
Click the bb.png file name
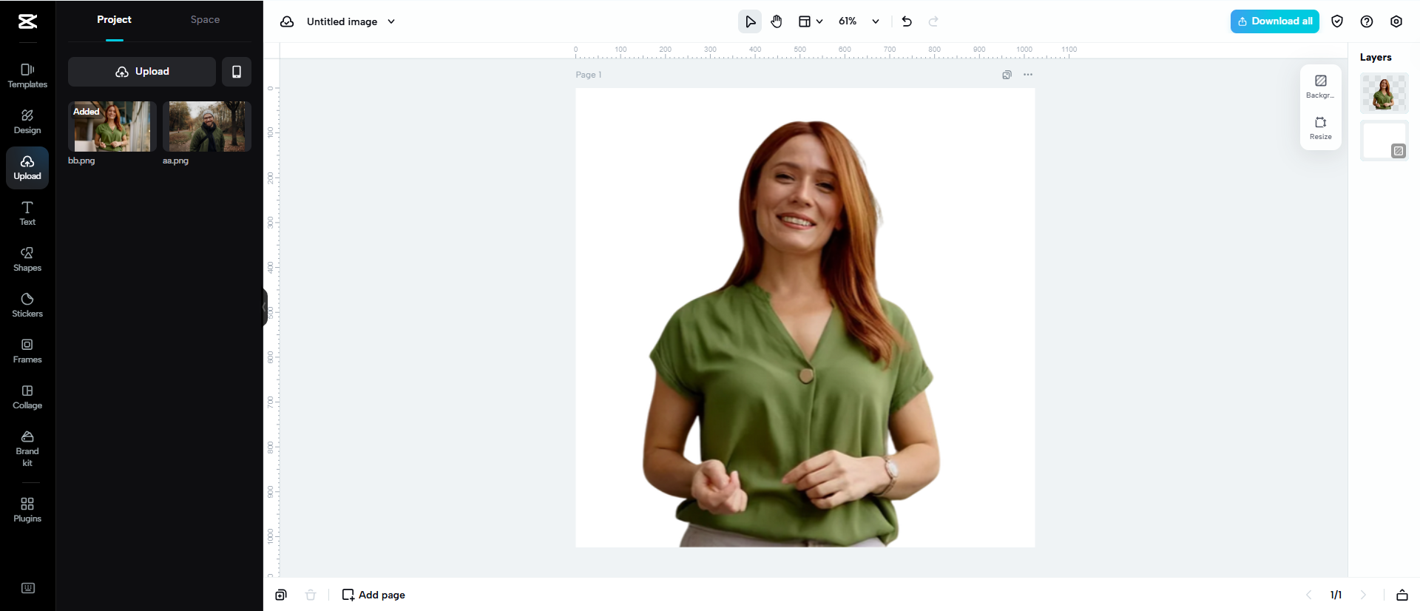click(x=81, y=161)
